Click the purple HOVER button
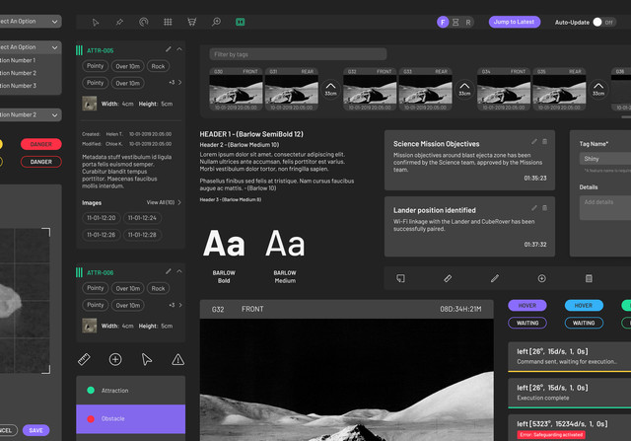The width and height of the screenshot is (631, 441). tap(527, 305)
